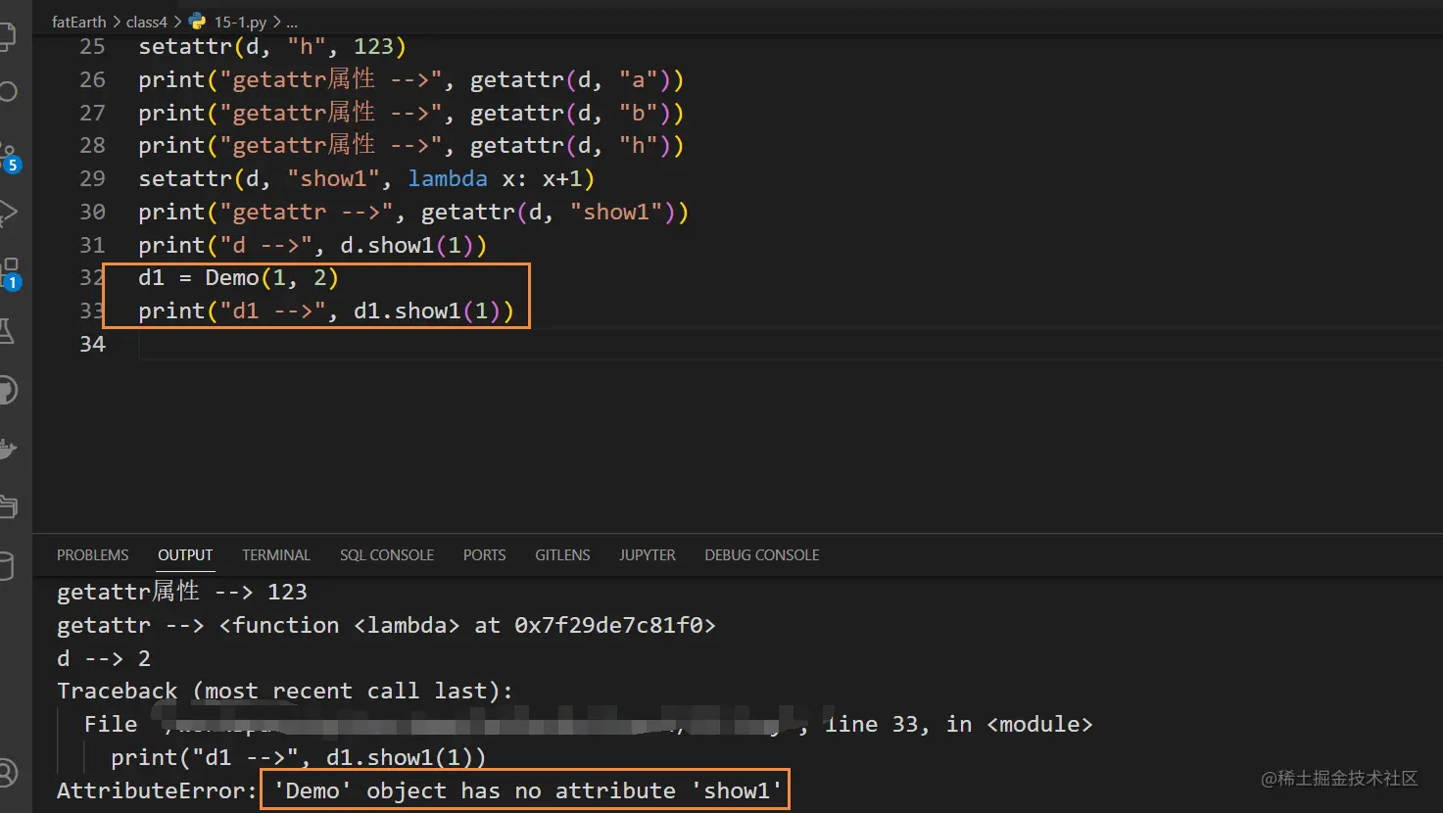1443x813 pixels.
Task: Open the stacked folders project view
Action: coord(8,506)
